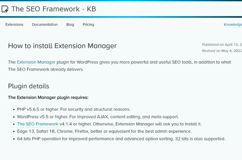Click the Plugin details heading
This screenshot has height=160, width=242.
(28, 86)
